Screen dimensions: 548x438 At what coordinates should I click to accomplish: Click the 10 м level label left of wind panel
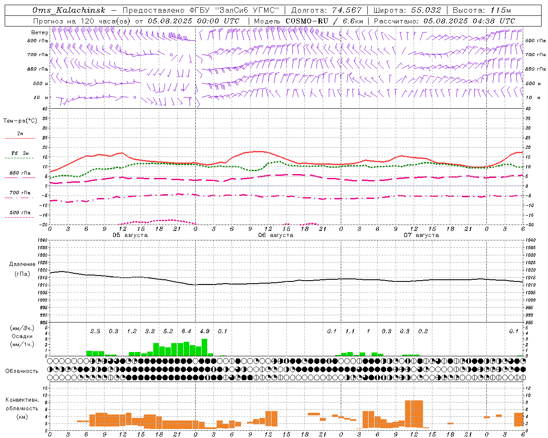[x=41, y=98]
